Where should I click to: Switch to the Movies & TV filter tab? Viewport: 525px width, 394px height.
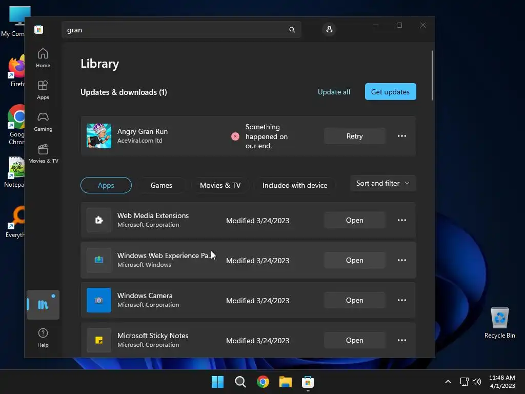tap(220, 185)
